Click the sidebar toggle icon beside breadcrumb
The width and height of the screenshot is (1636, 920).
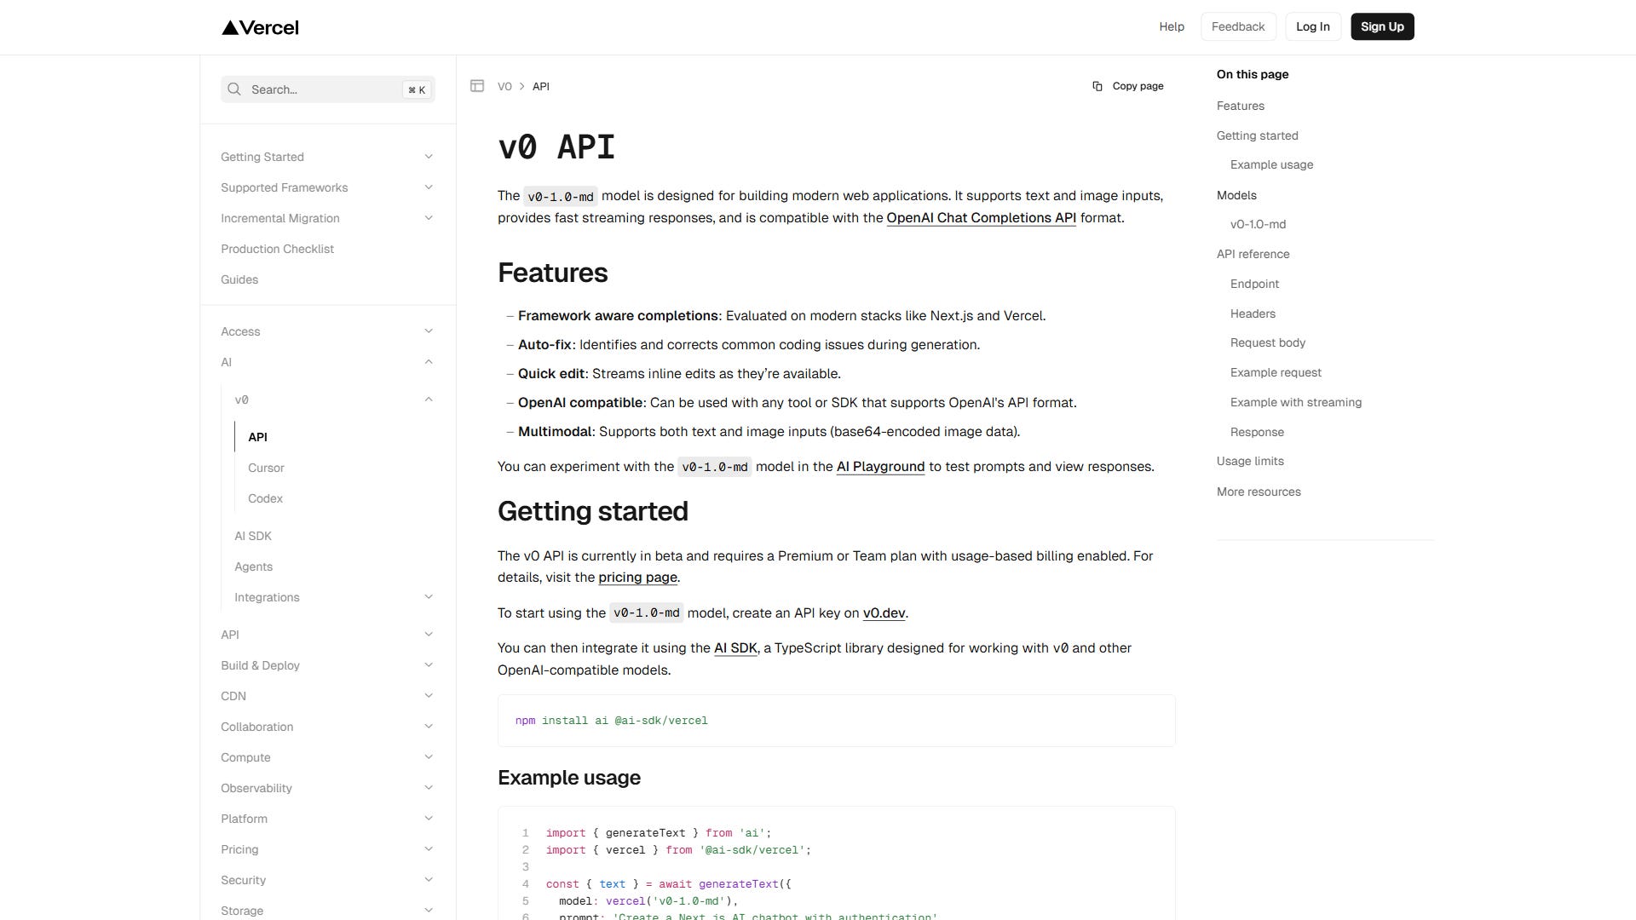[x=477, y=86]
